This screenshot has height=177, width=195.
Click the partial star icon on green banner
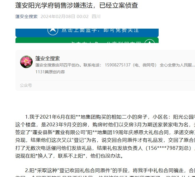[150, 41]
